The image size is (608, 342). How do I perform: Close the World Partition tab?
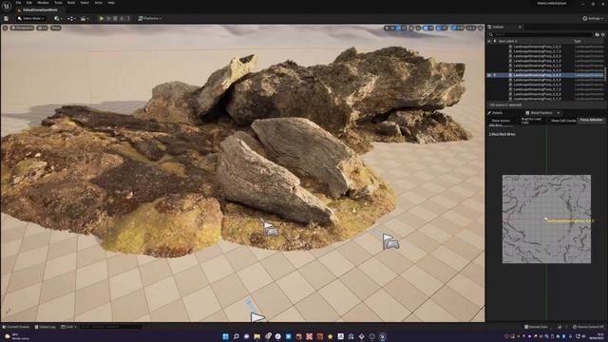click(559, 113)
